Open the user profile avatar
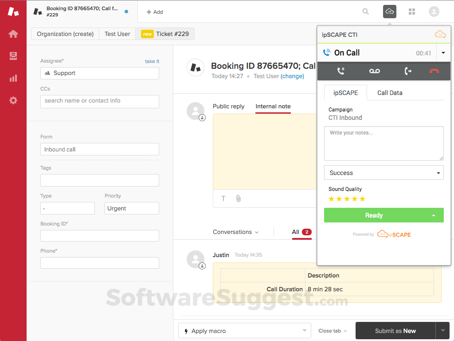The image size is (454, 341). pos(434,12)
